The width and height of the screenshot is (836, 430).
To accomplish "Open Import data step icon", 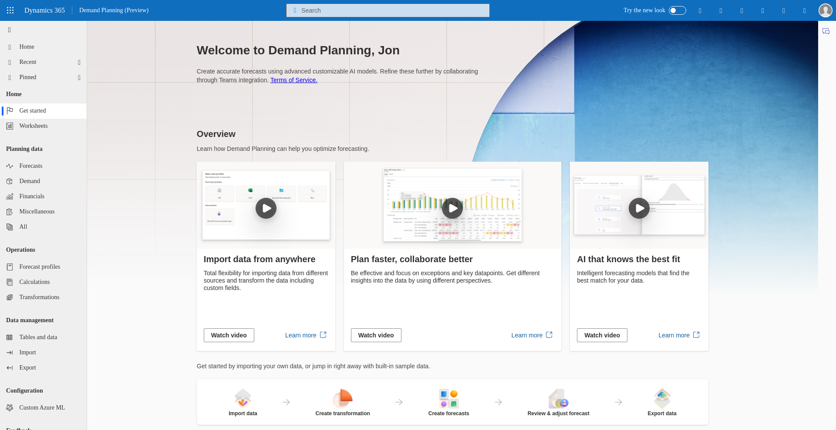I will [243, 398].
